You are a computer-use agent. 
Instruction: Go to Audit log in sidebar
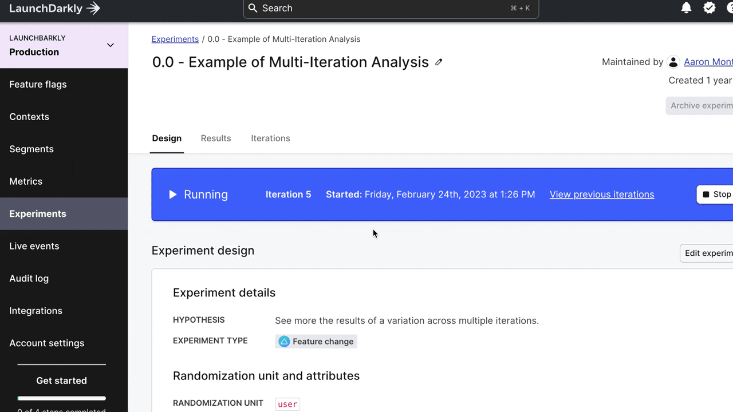[x=29, y=279]
